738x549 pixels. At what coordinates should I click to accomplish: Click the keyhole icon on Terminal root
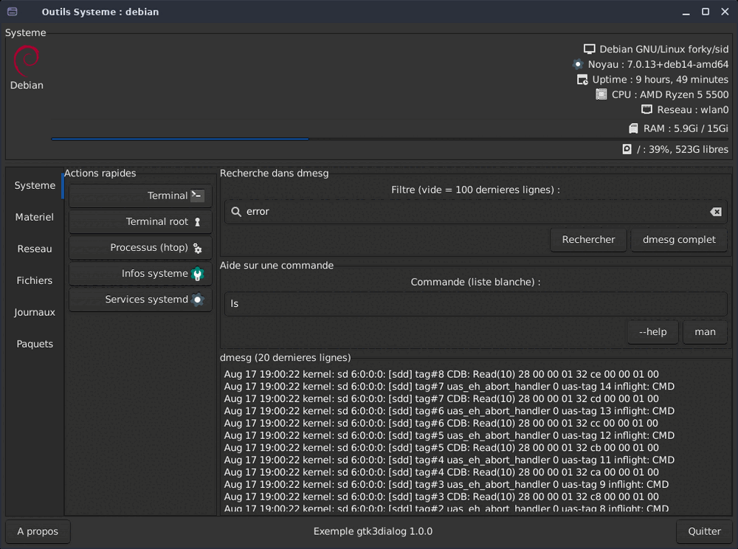(197, 221)
